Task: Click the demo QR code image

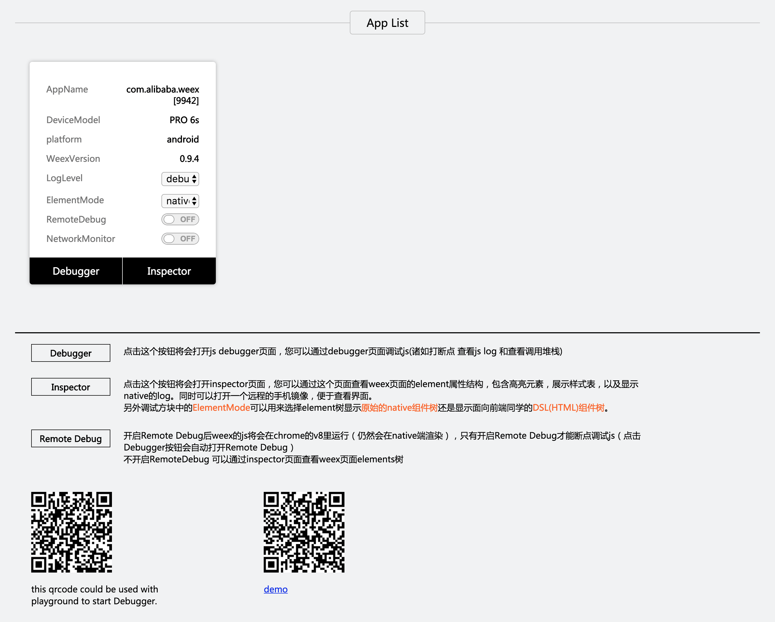Action: 304,532
